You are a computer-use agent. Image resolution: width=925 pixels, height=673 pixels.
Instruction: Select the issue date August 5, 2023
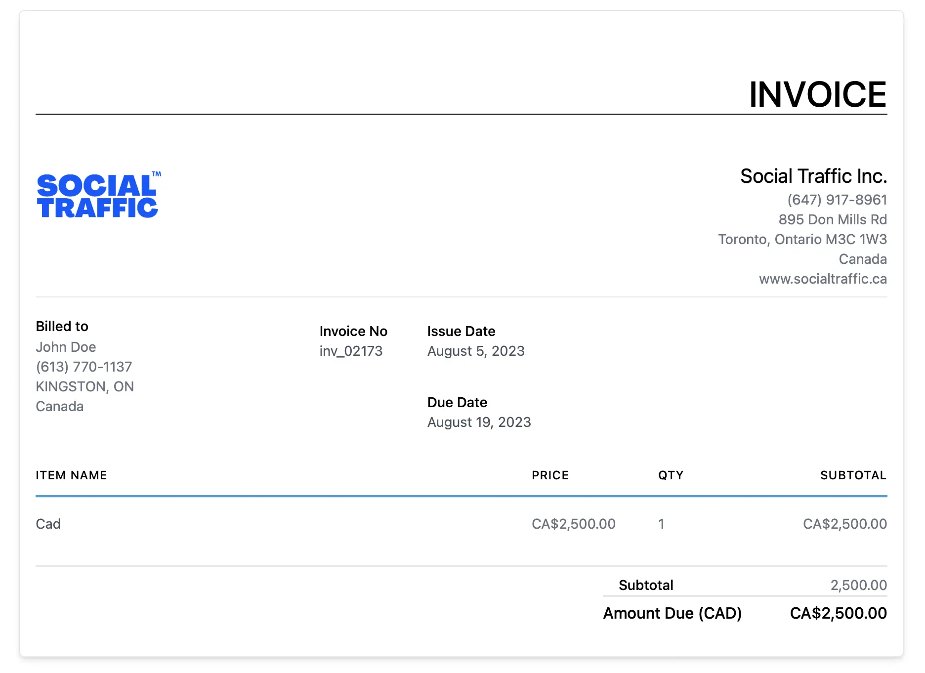476,351
